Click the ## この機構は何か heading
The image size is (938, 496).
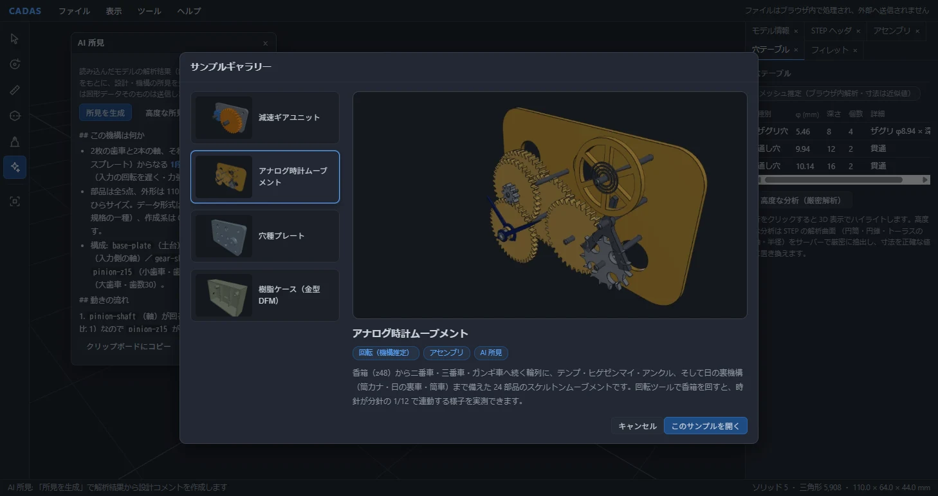pyautogui.click(x=112, y=136)
